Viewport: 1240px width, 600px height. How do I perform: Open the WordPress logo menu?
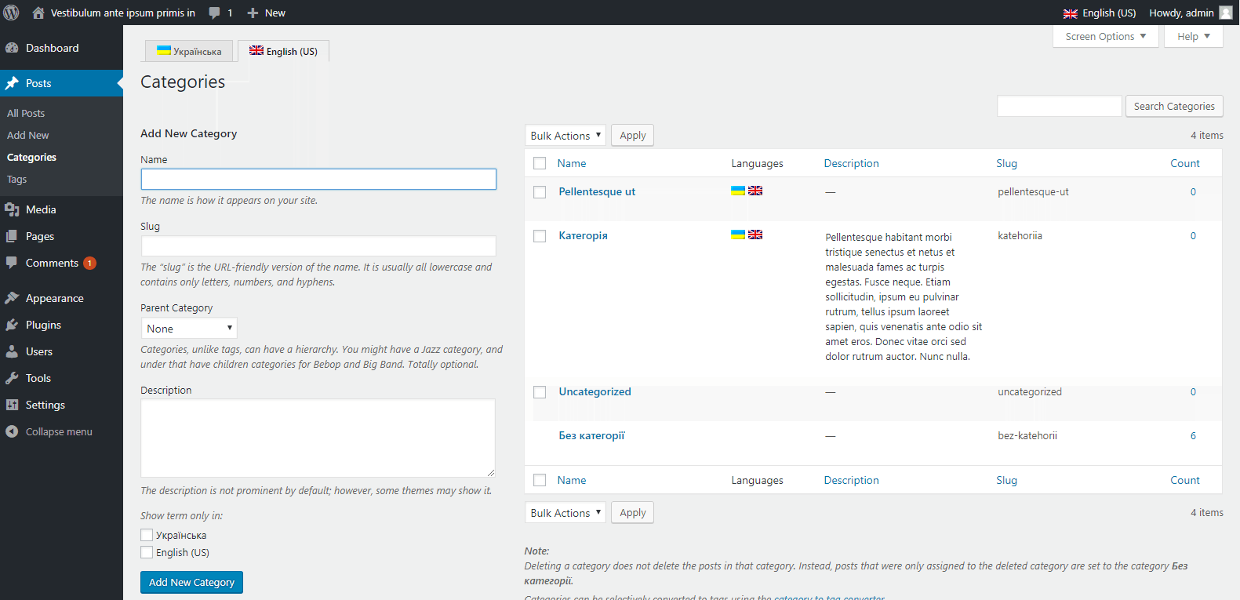(x=12, y=13)
